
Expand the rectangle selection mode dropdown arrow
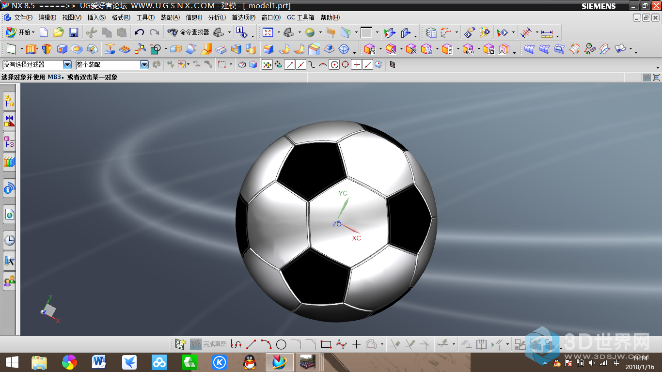(231, 64)
